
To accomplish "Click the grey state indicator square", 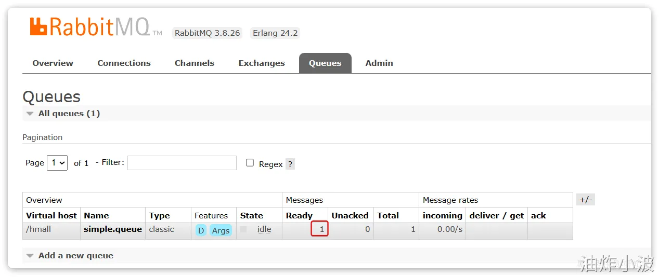I will pyautogui.click(x=243, y=229).
